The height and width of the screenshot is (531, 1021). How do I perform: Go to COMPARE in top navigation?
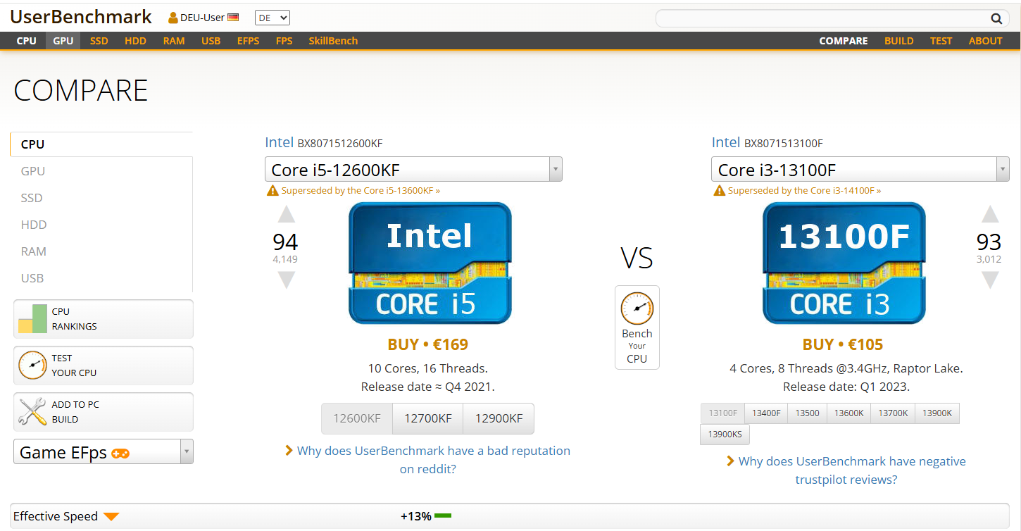[x=844, y=41]
